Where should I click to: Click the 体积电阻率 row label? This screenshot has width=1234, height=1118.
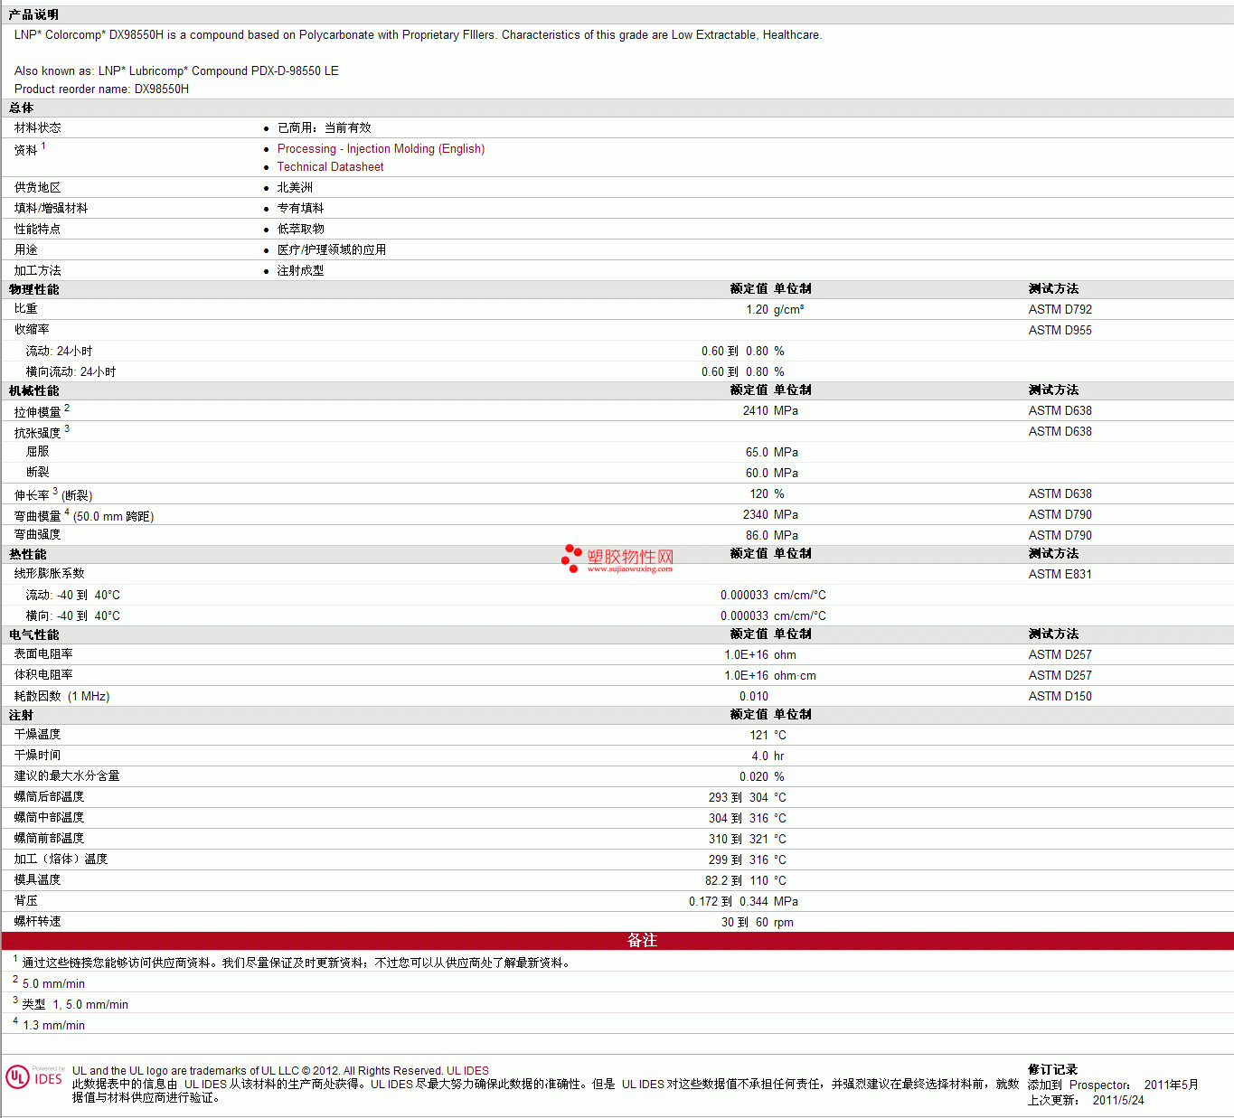point(43,675)
